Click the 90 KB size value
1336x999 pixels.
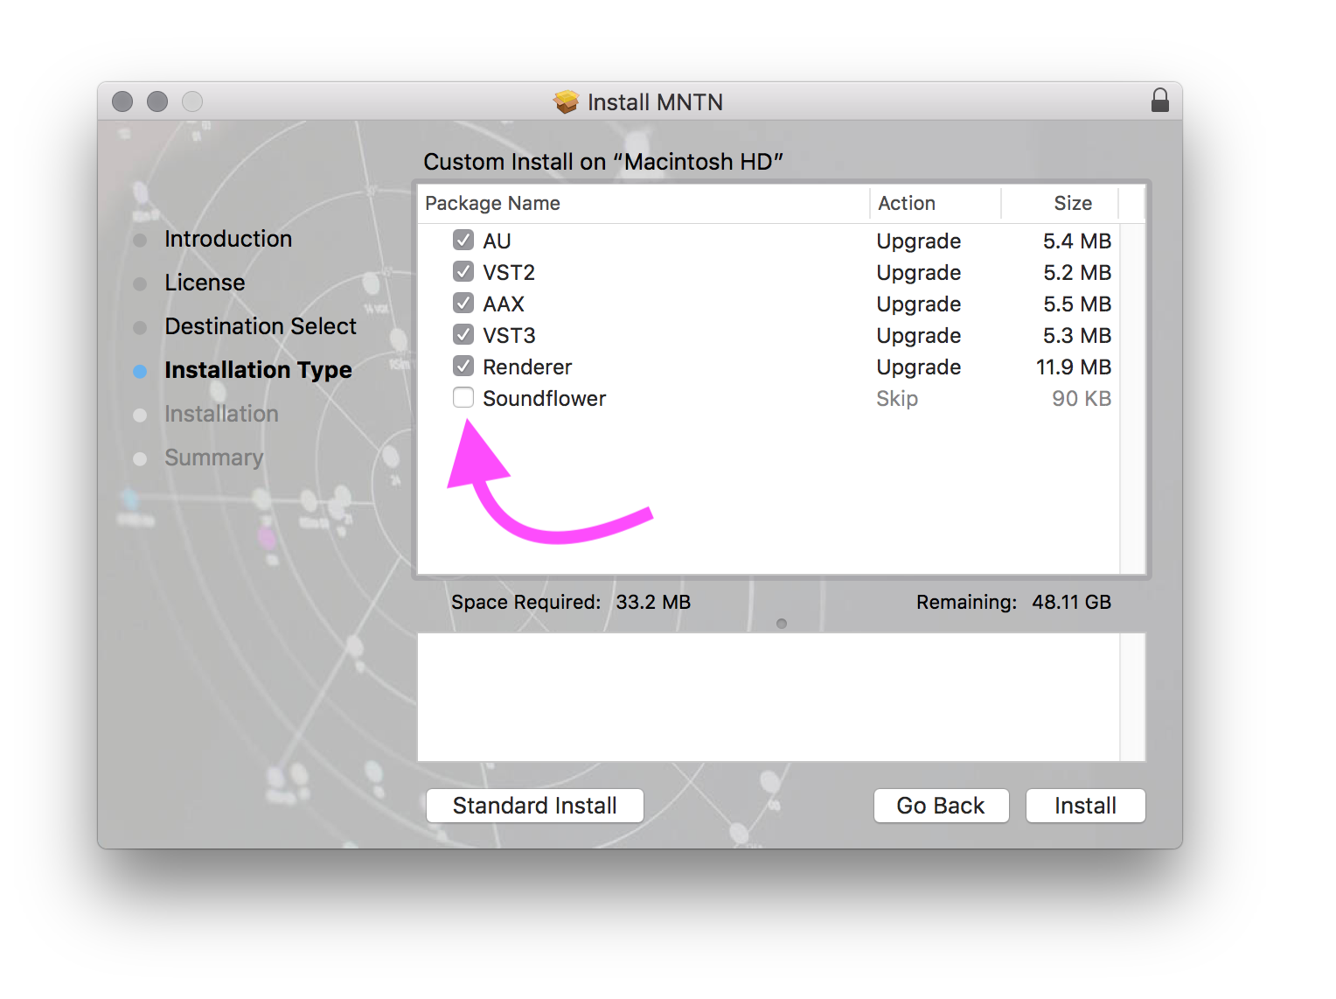[x=1082, y=398]
